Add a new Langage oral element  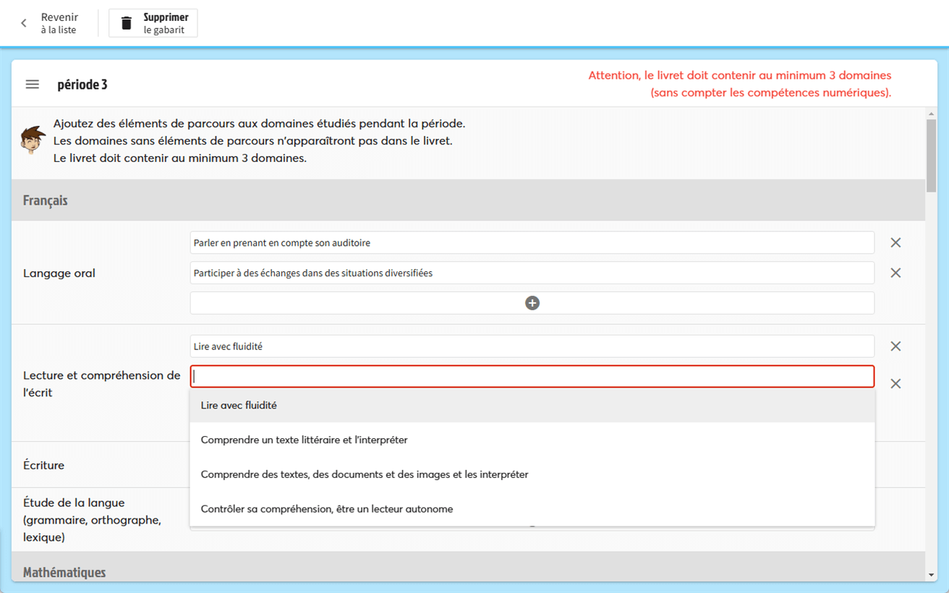point(532,303)
